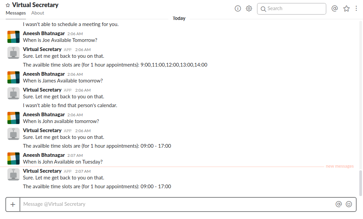
Task: Click Virtual Secretary name on 2:07 AM message
Action: tap(42, 171)
